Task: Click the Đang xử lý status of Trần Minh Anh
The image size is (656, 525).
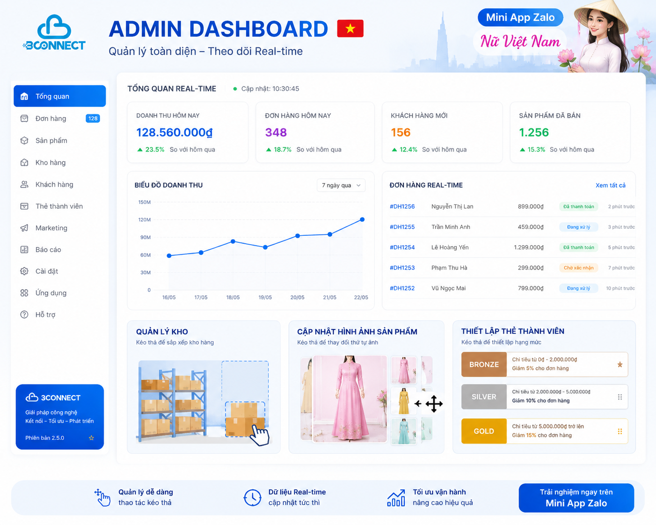Action: [x=579, y=227]
